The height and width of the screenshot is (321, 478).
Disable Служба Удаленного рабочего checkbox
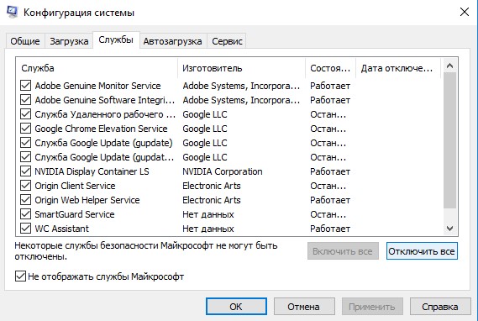click(25, 114)
